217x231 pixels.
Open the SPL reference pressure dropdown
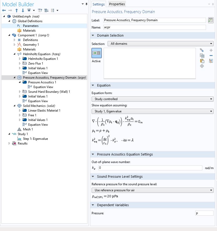tap(152, 190)
